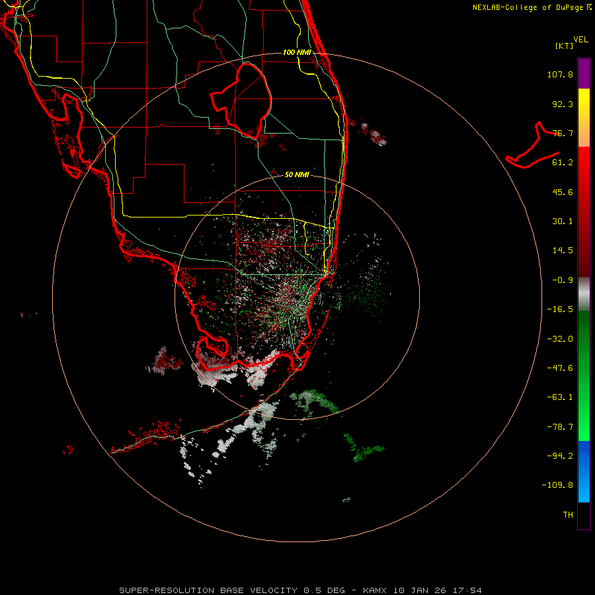
Task: Select the 107.8 legend value
Action: click(x=560, y=74)
